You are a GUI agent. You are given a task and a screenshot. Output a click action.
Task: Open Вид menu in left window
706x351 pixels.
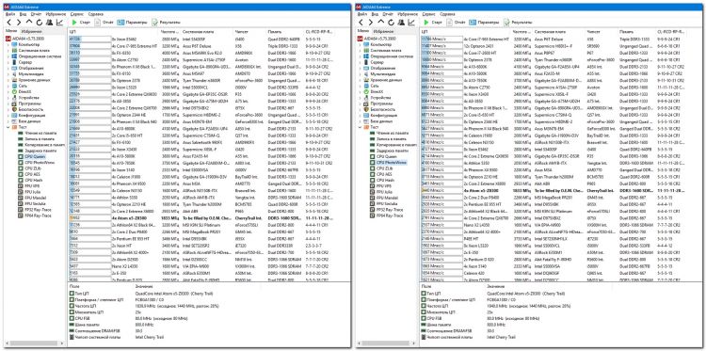[x=24, y=14]
